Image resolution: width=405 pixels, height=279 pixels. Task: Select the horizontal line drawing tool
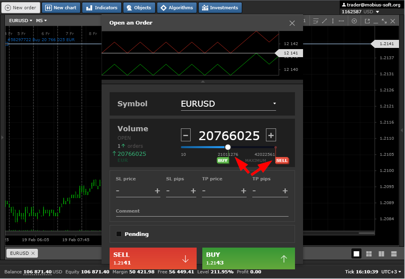341,21
